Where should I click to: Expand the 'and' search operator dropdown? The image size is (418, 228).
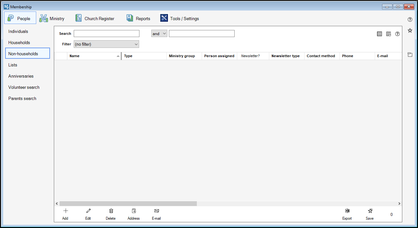tap(159, 34)
